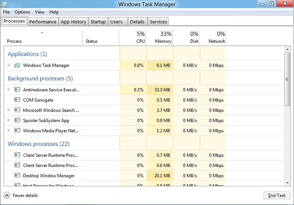Expand the Windows Media Player Network row

(9, 130)
